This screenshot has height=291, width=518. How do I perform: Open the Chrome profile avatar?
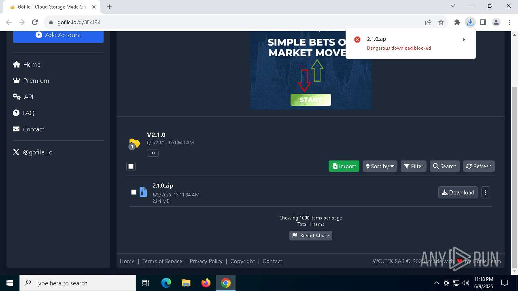pos(496,22)
